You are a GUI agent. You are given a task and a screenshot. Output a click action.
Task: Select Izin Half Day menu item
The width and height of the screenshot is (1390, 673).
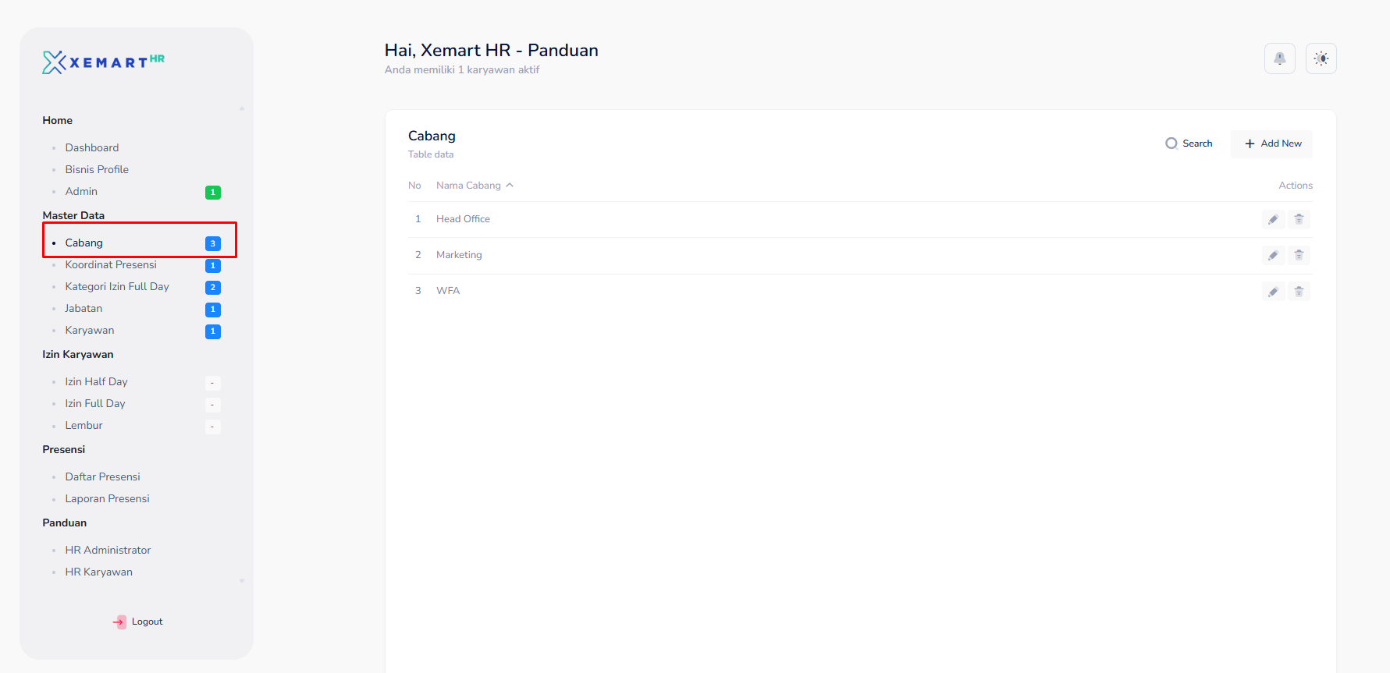point(96,381)
